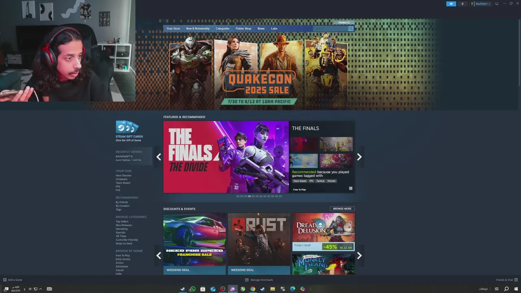Open Google Chrome from the taskbar

click(253, 289)
